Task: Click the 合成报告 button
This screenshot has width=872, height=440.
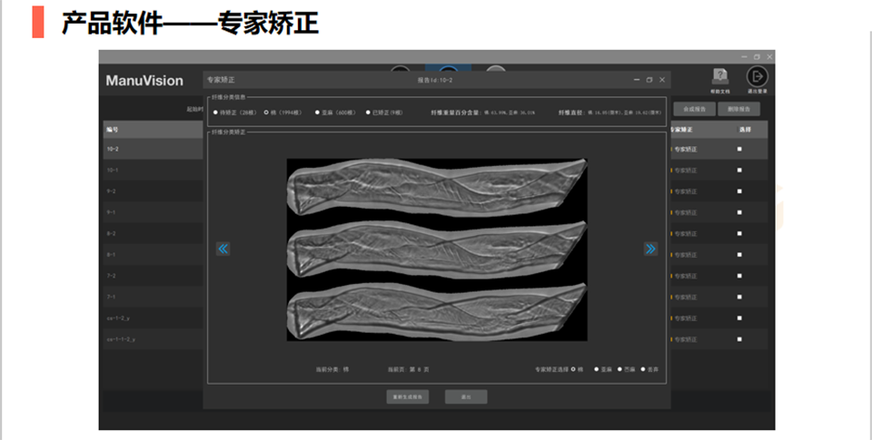Action: pyautogui.click(x=695, y=109)
